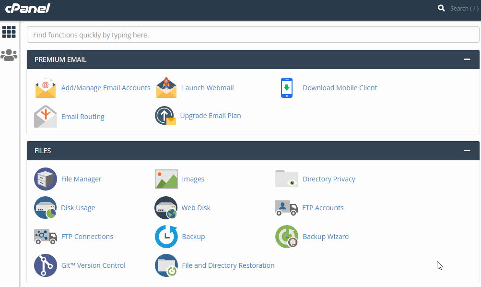Open User Manager people icon in sidebar
This screenshot has height=287, width=481.
(9, 55)
